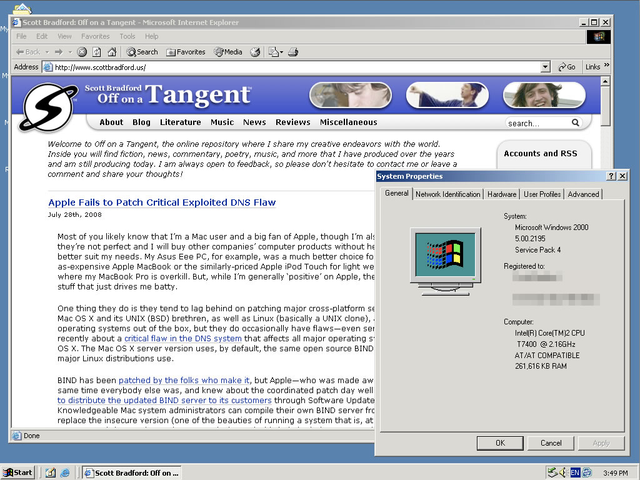640x480 pixels.
Task: Click the Print icon in toolbar
Action: pos(293,52)
